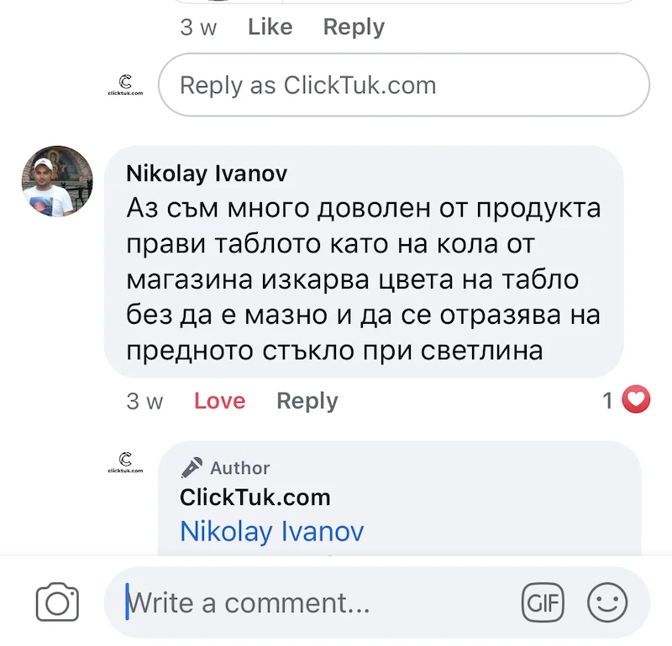
Task: Click the top comment's '3 w' timestamp
Action: pyautogui.click(x=198, y=27)
